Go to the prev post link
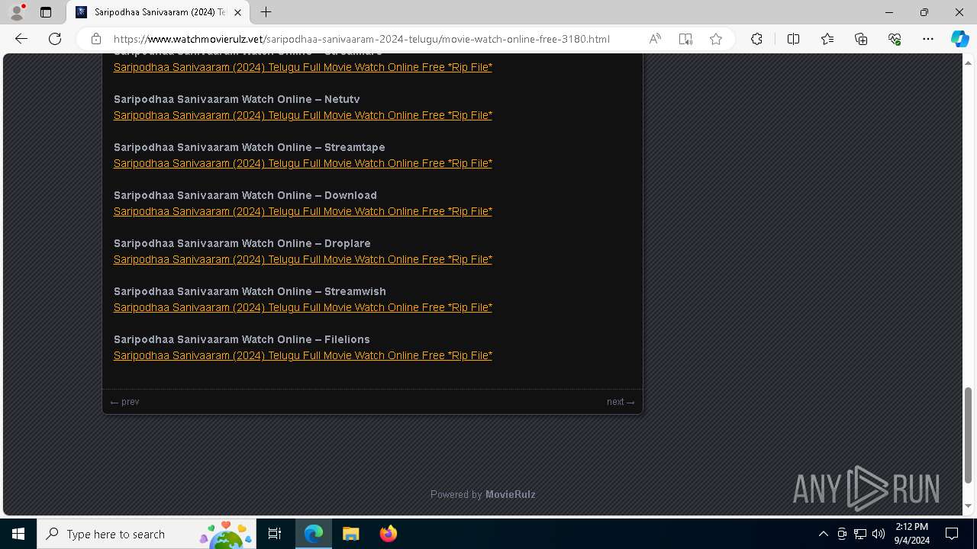This screenshot has width=977, height=549. point(124,402)
